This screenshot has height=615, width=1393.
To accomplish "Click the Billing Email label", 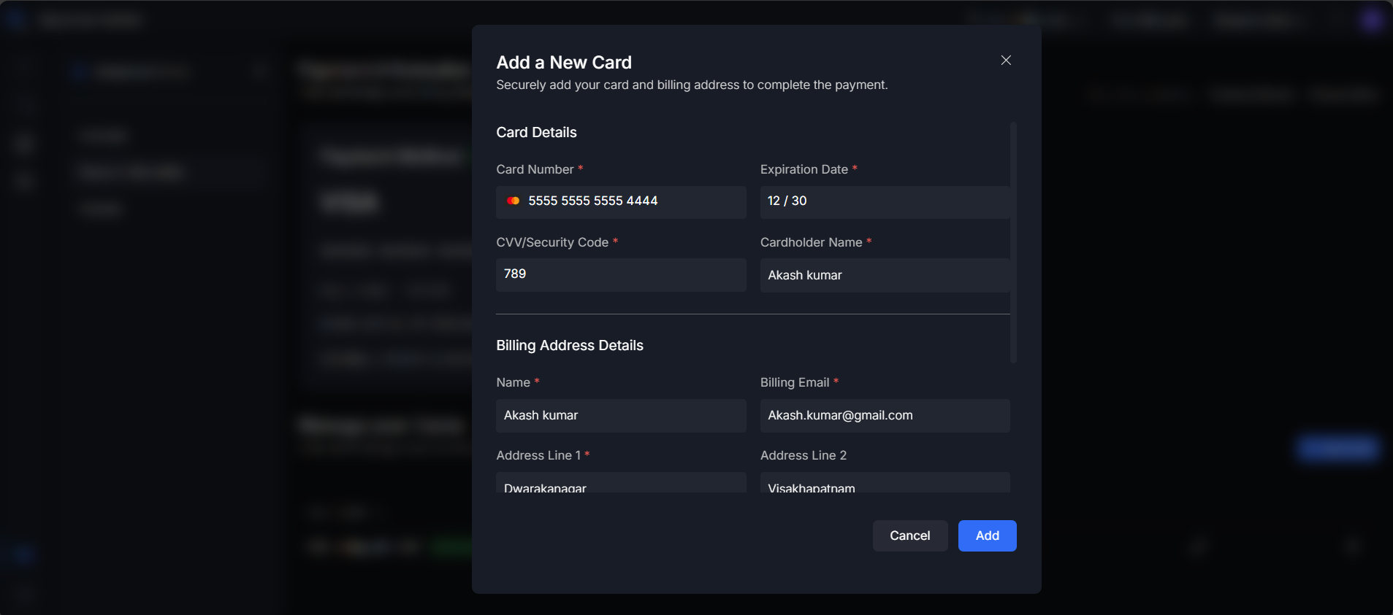I will click(x=794, y=382).
